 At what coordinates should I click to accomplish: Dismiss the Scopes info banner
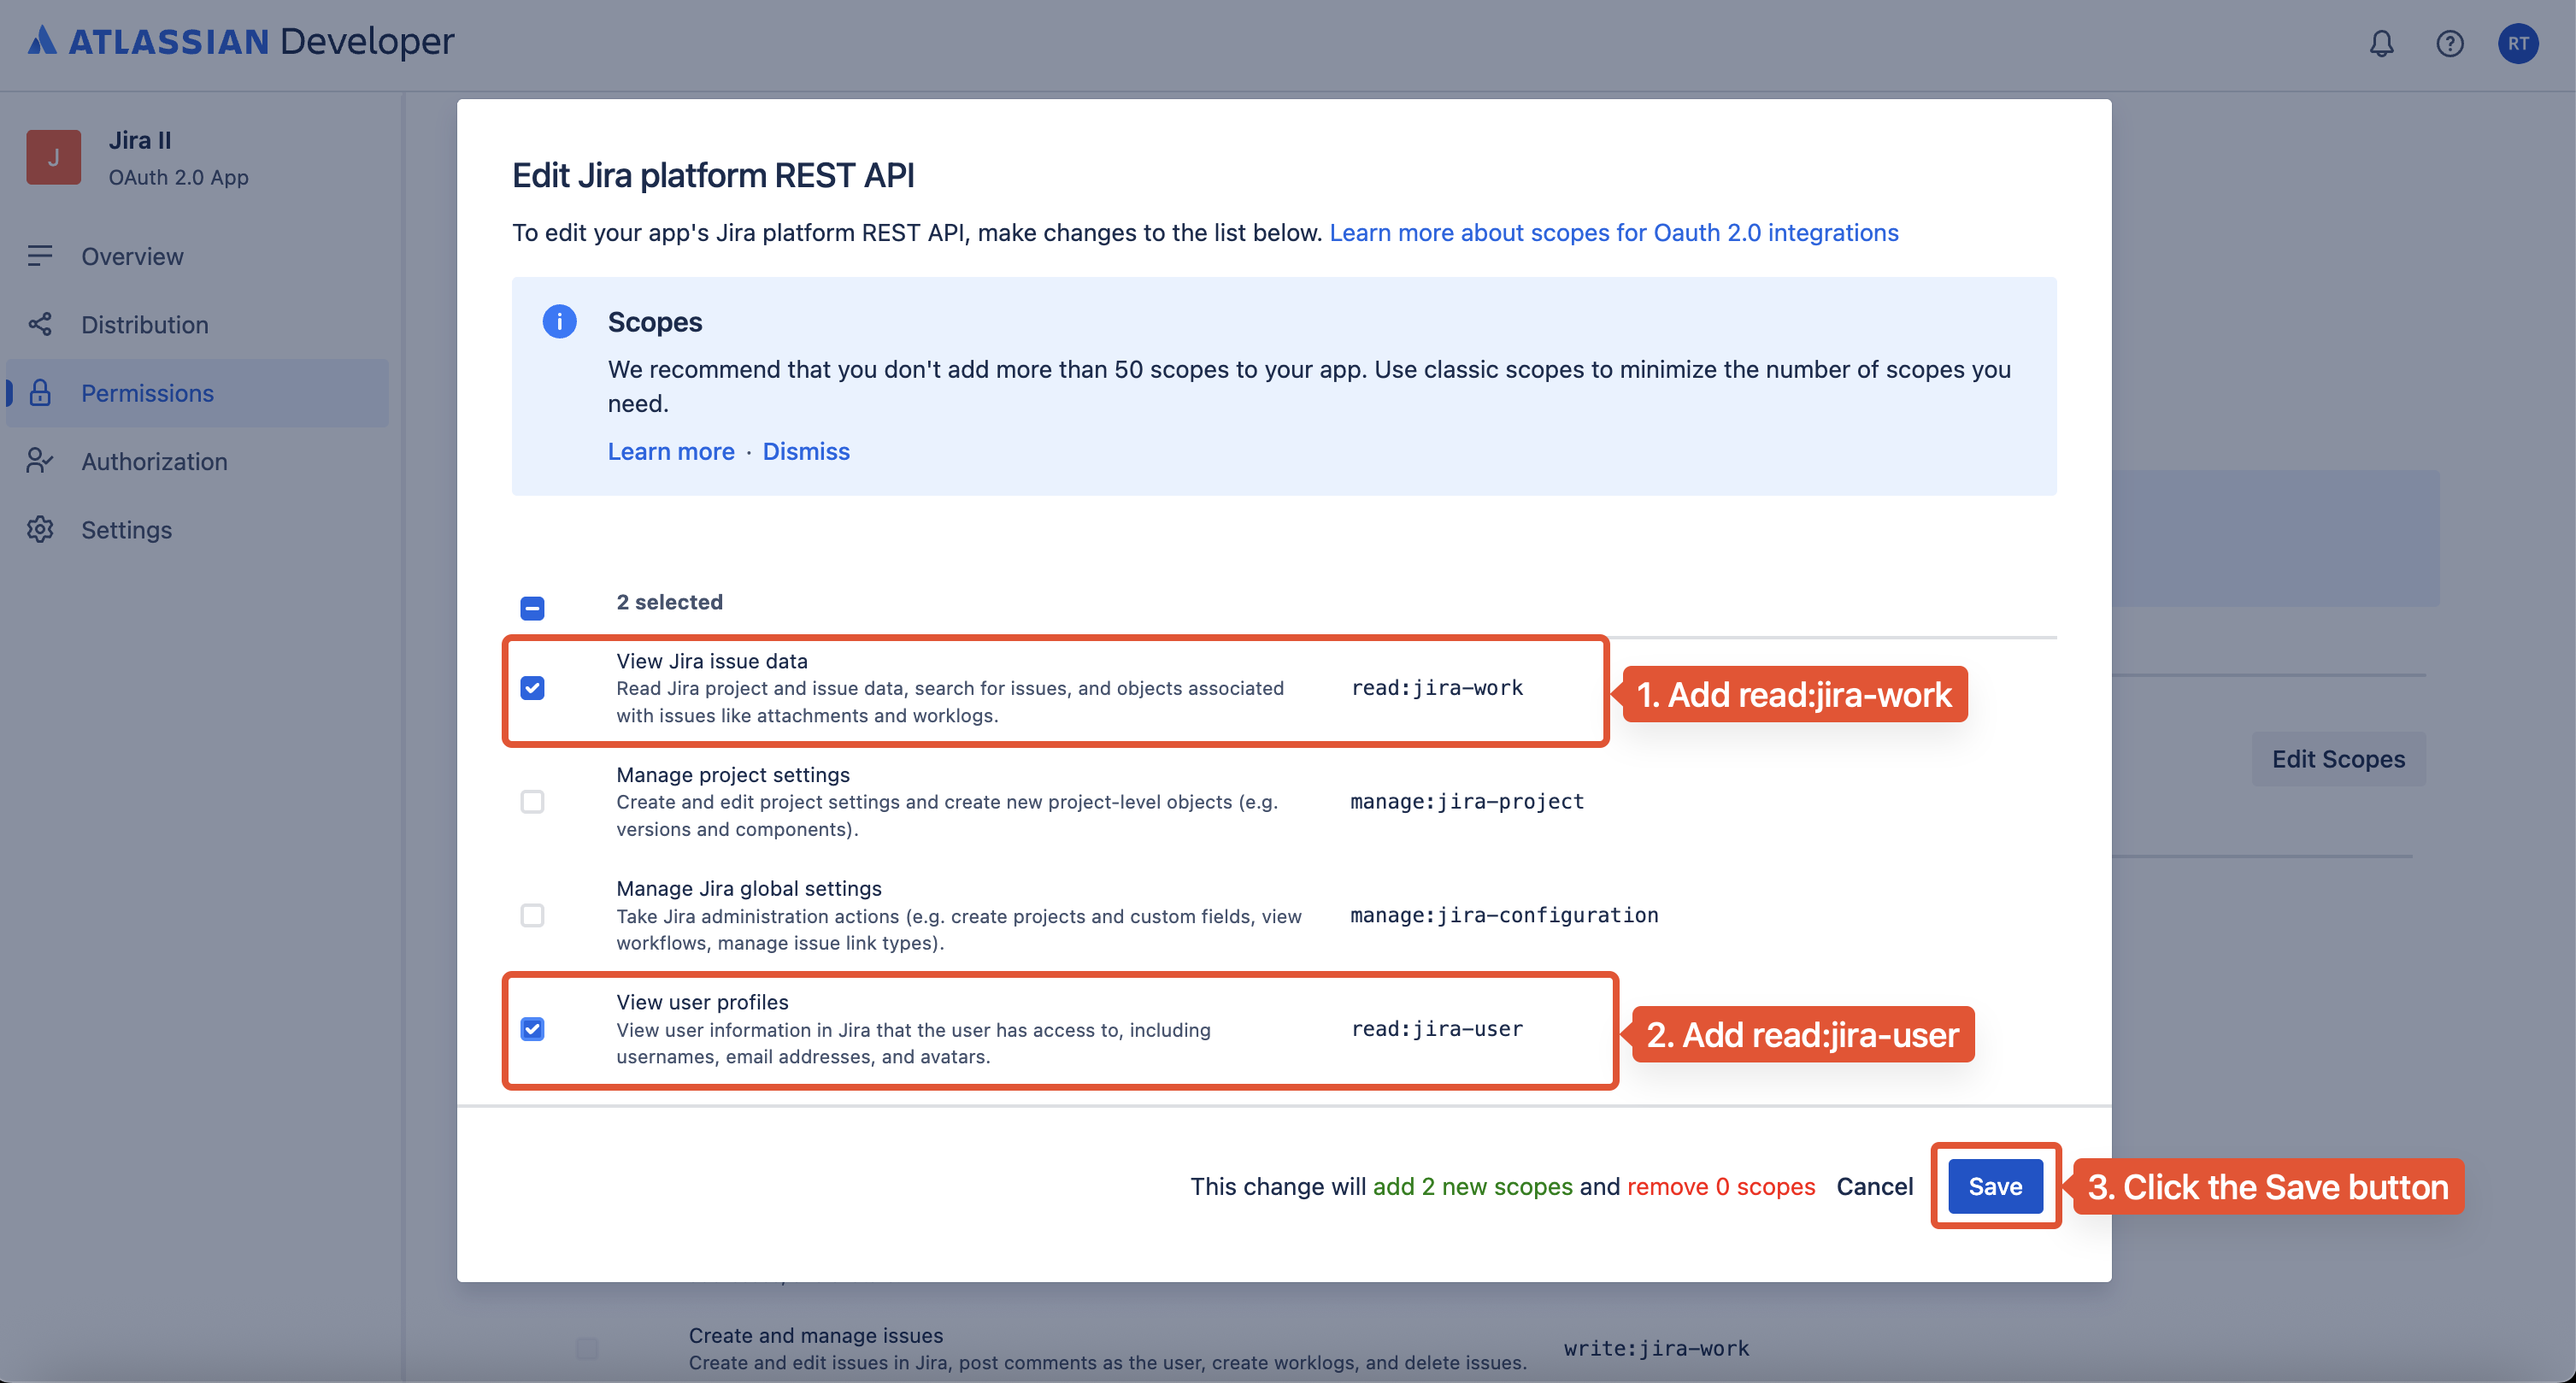(x=805, y=451)
